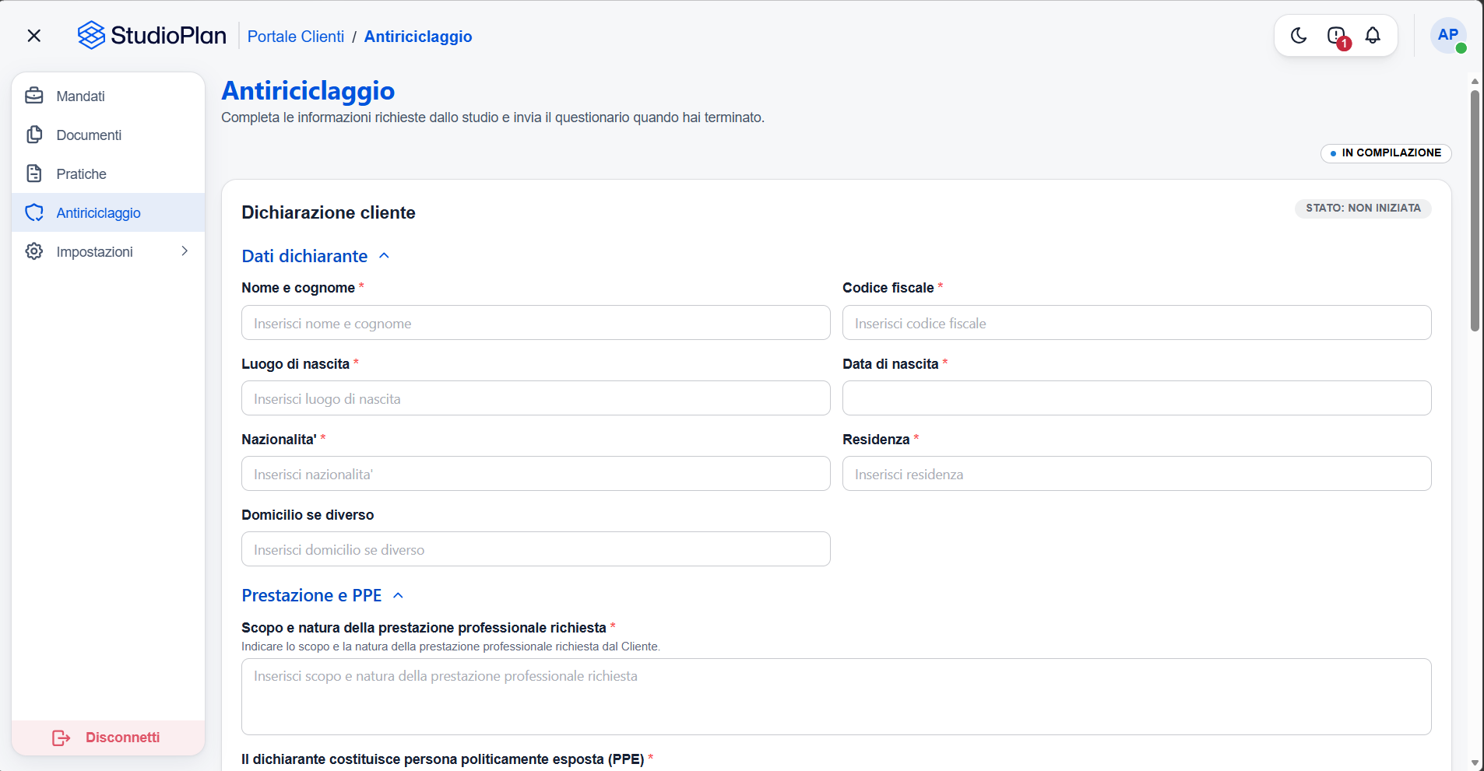
Task: Expand the Impostazioni submenu chevron
Action: pos(185,251)
